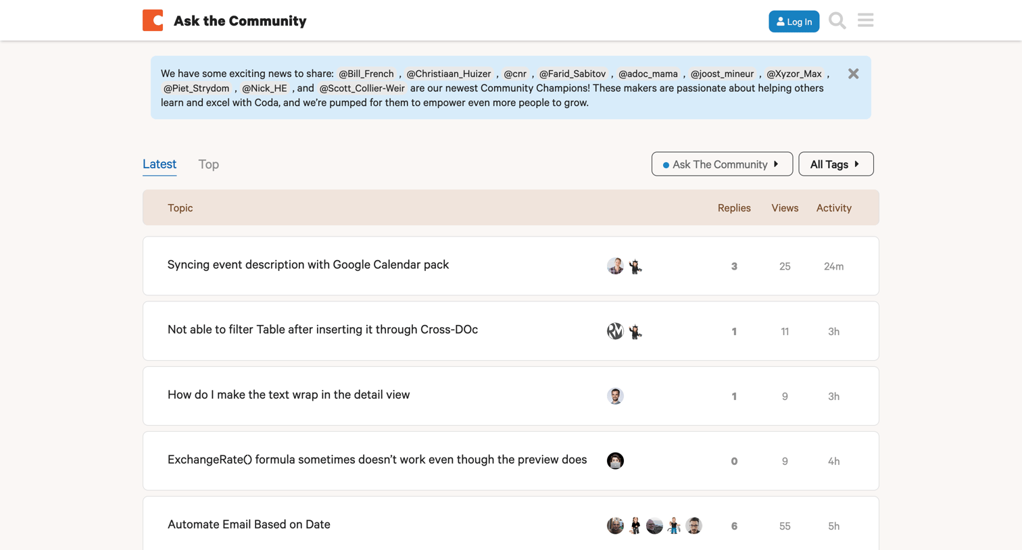The width and height of the screenshot is (1022, 550).
Task: Click avatar on ExchangeRate() formula topic
Action: [615, 461]
